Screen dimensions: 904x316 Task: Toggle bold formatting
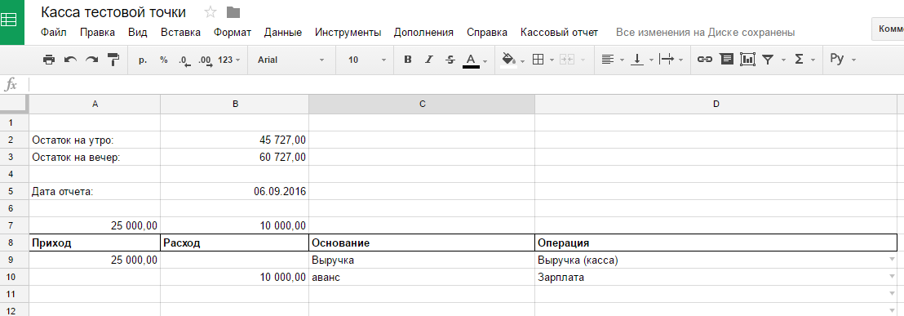point(408,60)
